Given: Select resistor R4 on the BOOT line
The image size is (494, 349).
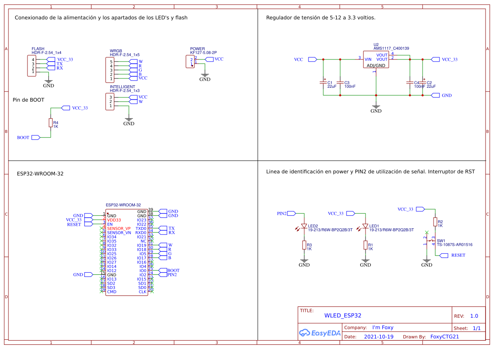Looking at the screenshot, I should coord(51,123).
